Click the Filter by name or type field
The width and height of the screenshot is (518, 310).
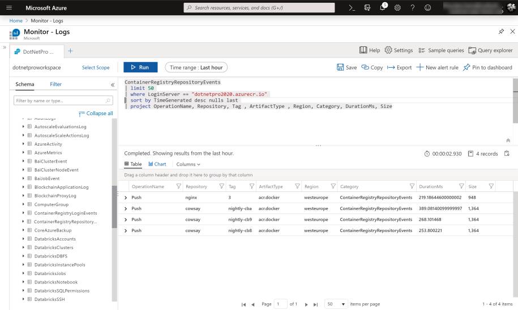(63, 101)
